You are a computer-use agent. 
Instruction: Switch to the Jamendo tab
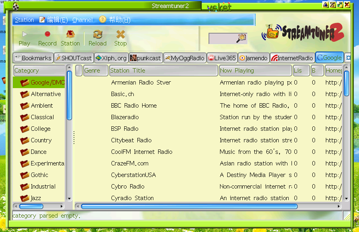pyautogui.click(x=254, y=58)
